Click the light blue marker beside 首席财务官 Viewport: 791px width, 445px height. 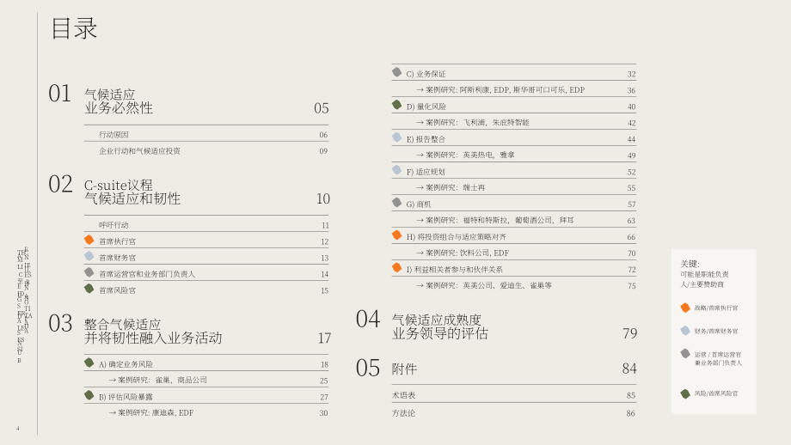[x=89, y=256]
